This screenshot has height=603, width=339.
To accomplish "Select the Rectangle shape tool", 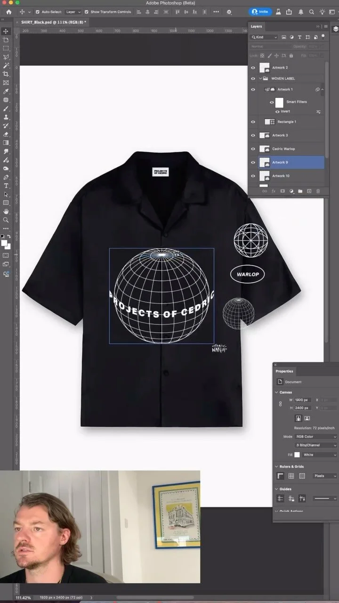I will point(6,203).
